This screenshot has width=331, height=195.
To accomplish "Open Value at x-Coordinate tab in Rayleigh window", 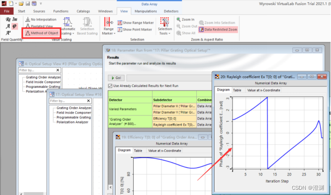I will pos(264,90).
